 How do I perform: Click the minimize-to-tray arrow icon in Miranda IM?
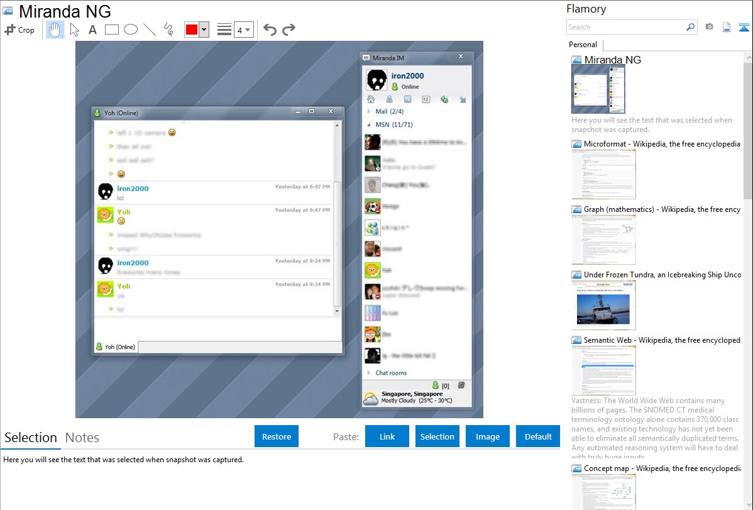click(x=463, y=99)
